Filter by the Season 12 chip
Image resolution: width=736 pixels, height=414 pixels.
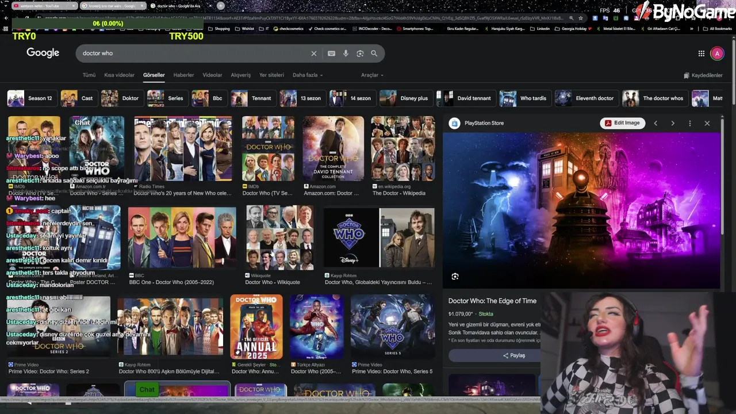click(31, 98)
